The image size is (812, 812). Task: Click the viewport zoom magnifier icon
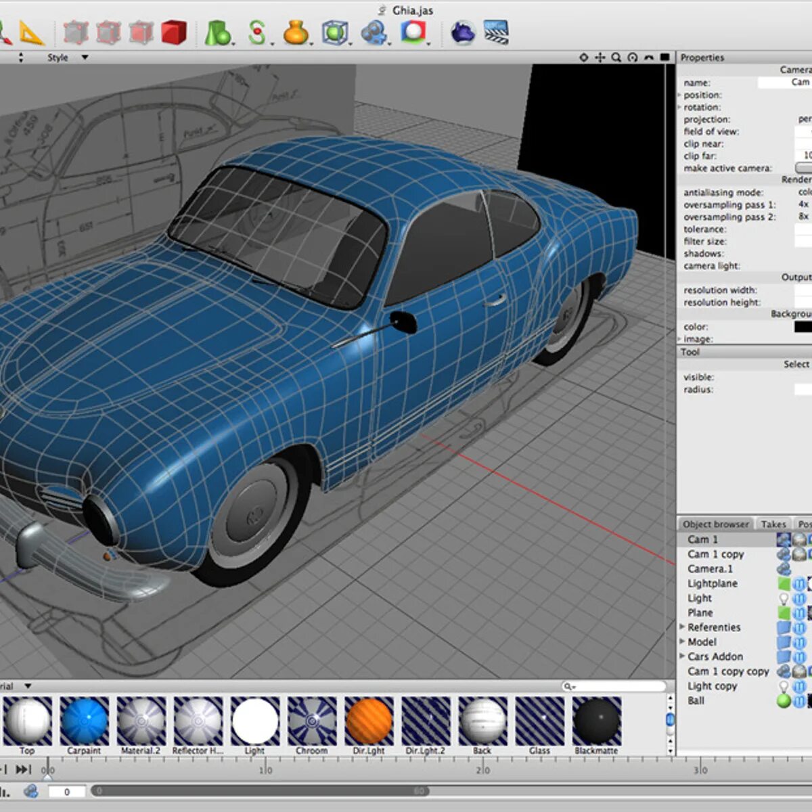pos(616,58)
